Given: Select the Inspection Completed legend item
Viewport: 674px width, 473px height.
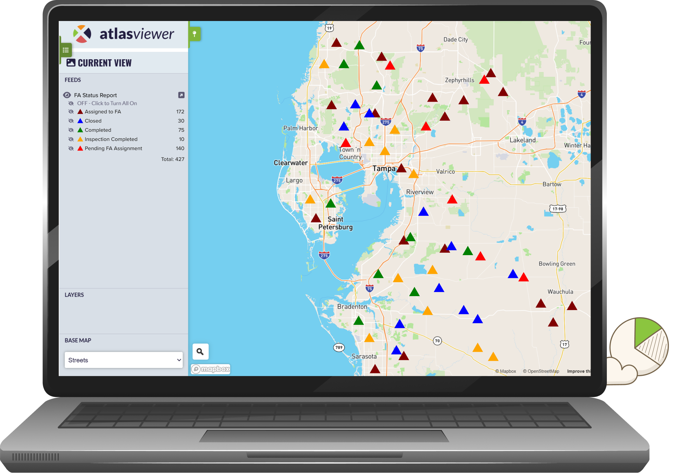Looking at the screenshot, I should click(111, 139).
